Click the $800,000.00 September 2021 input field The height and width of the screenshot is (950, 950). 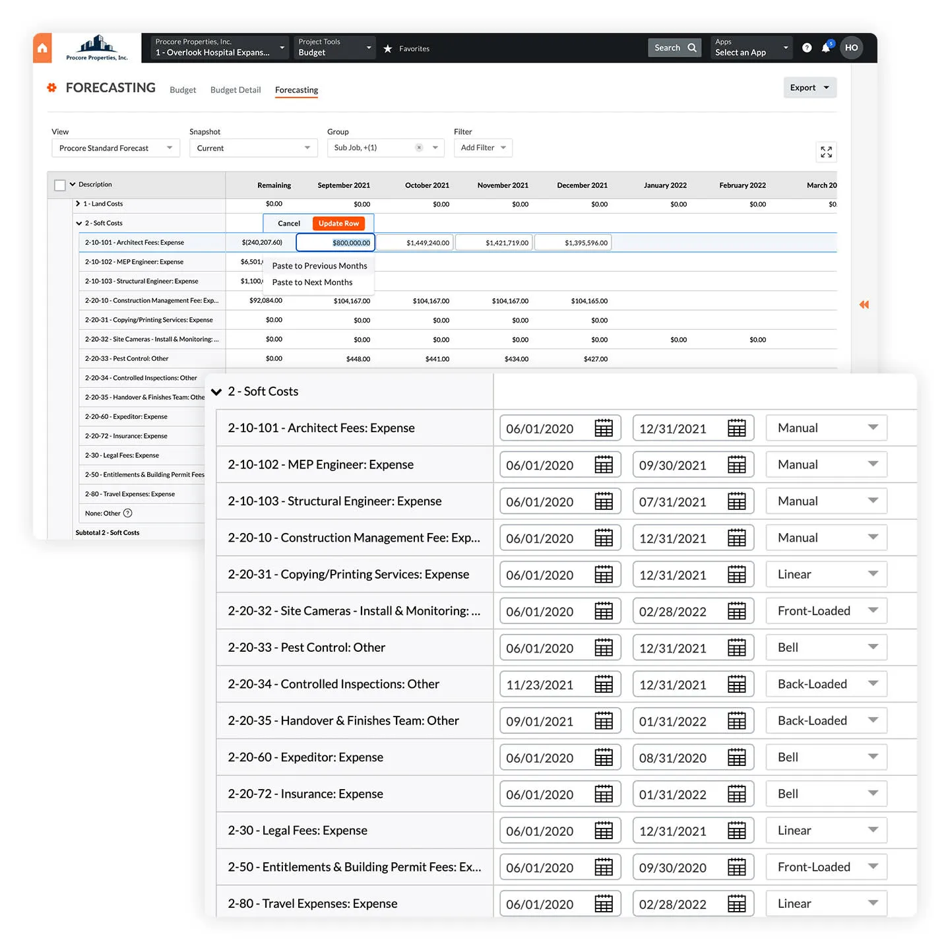[x=335, y=243]
